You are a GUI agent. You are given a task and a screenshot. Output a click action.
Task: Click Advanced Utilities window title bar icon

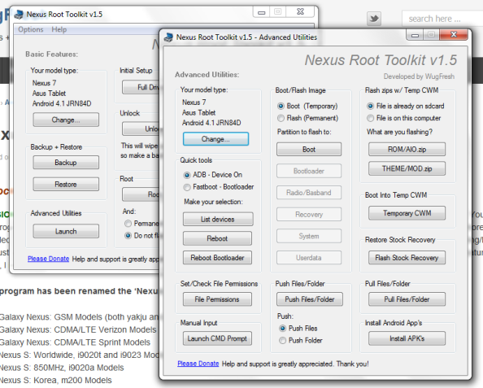168,37
